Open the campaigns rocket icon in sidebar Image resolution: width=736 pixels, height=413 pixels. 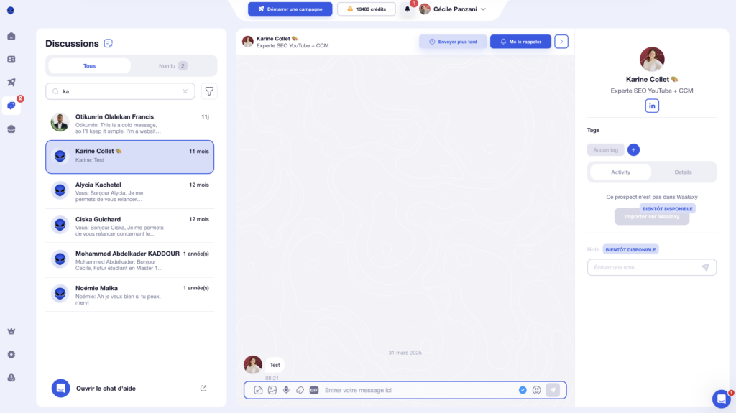click(x=11, y=82)
